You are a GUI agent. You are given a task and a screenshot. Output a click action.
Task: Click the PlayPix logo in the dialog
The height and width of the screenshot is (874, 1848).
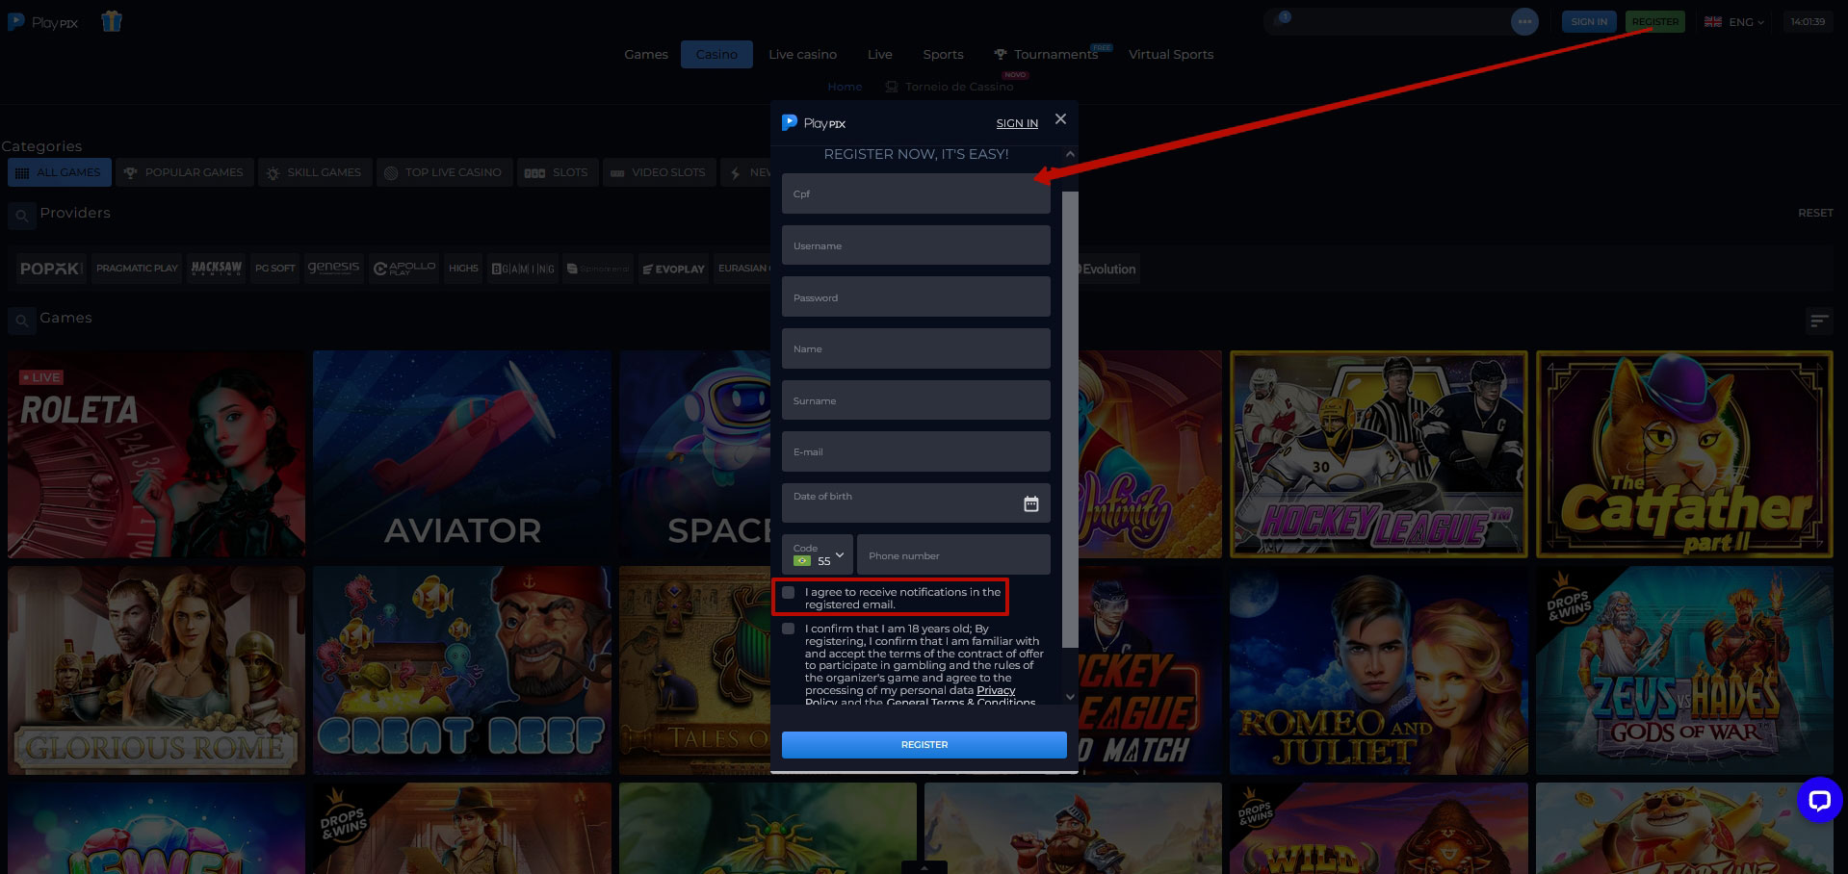[814, 123]
